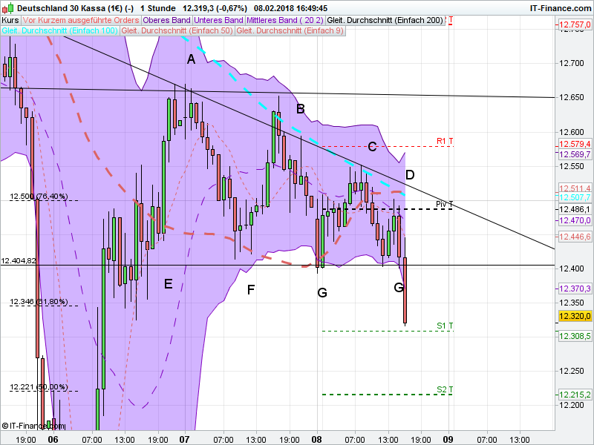
Task: Click the green T marker next to S2 line
Action: (x=451, y=389)
